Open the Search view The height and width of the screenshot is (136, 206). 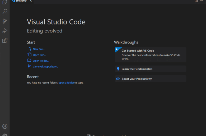5,11
